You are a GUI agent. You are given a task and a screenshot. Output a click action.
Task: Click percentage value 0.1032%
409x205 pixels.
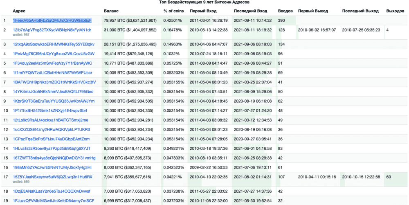coord(171,54)
